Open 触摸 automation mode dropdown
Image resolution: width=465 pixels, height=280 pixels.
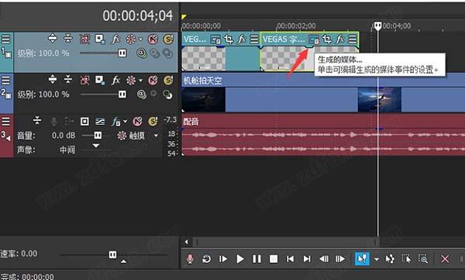[156, 136]
